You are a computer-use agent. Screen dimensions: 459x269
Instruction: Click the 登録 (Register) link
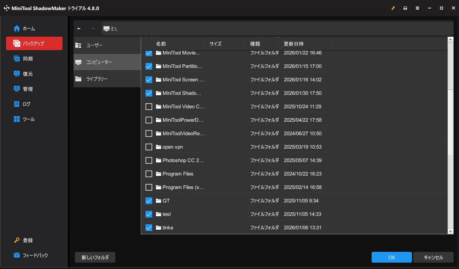point(16,240)
